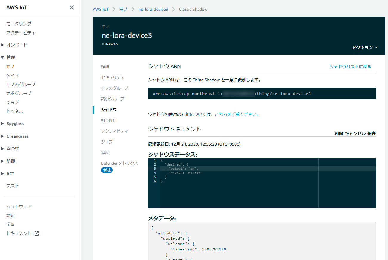Screen dimensions: 388x260
Task: Go to モノ breadcrumb link
Action: tap(123, 9)
